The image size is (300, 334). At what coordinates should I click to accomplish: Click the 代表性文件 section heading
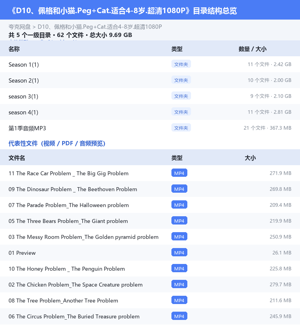(x=57, y=143)
